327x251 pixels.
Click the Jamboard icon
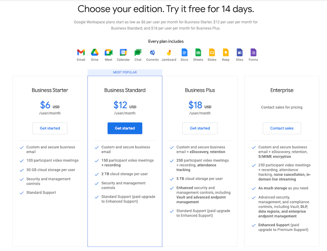click(x=168, y=52)
